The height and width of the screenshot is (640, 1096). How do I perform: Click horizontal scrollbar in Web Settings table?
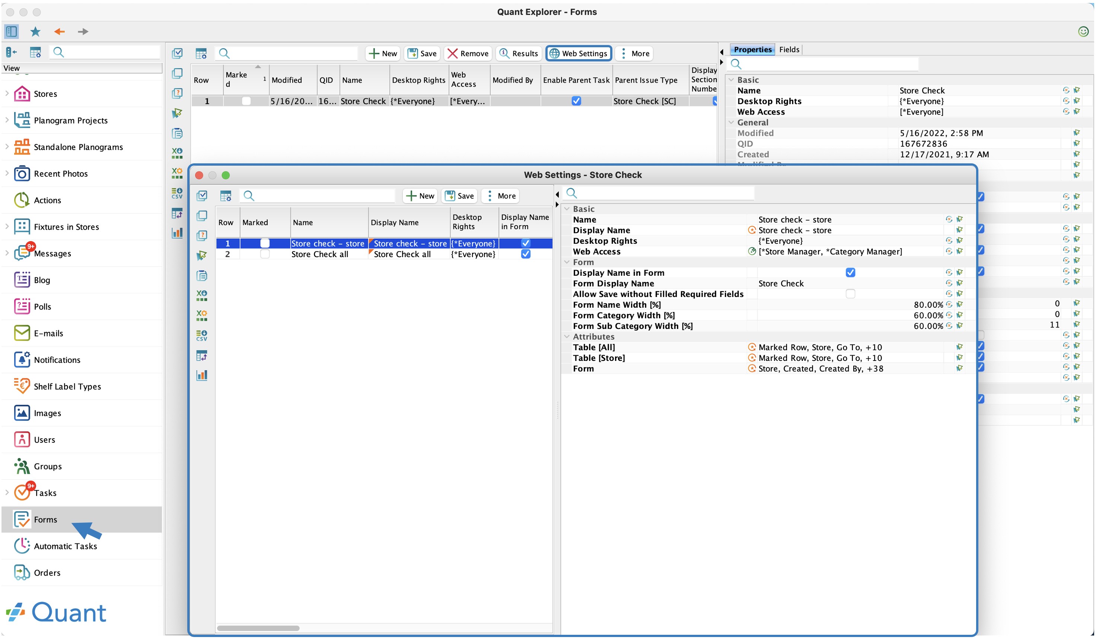(x=258, y=628)
